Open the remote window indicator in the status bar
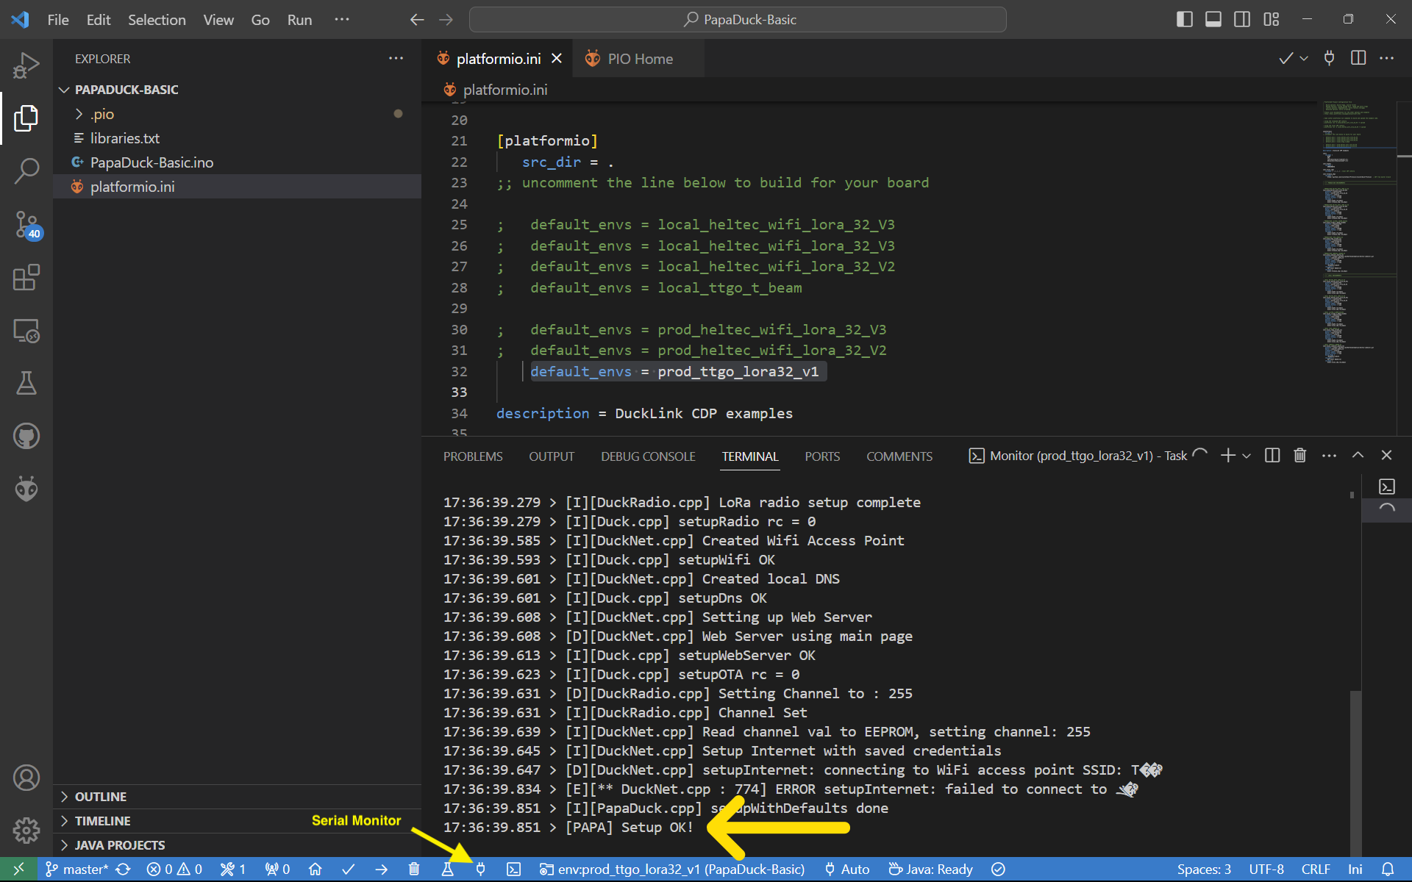This screenshot has height=882, width=1412. [18, 870]
